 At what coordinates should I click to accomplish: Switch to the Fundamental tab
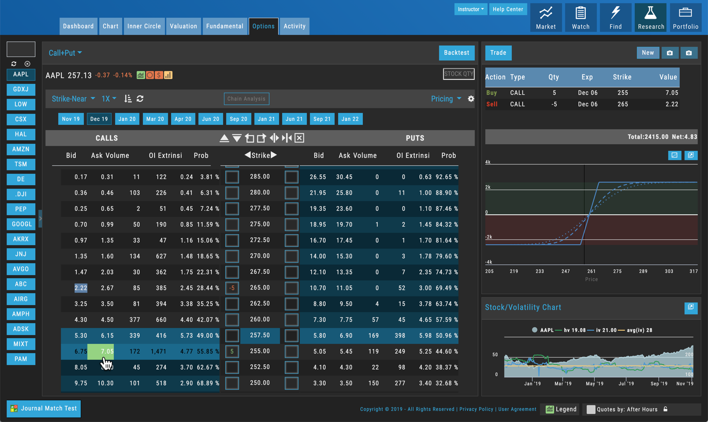(225, 26)
